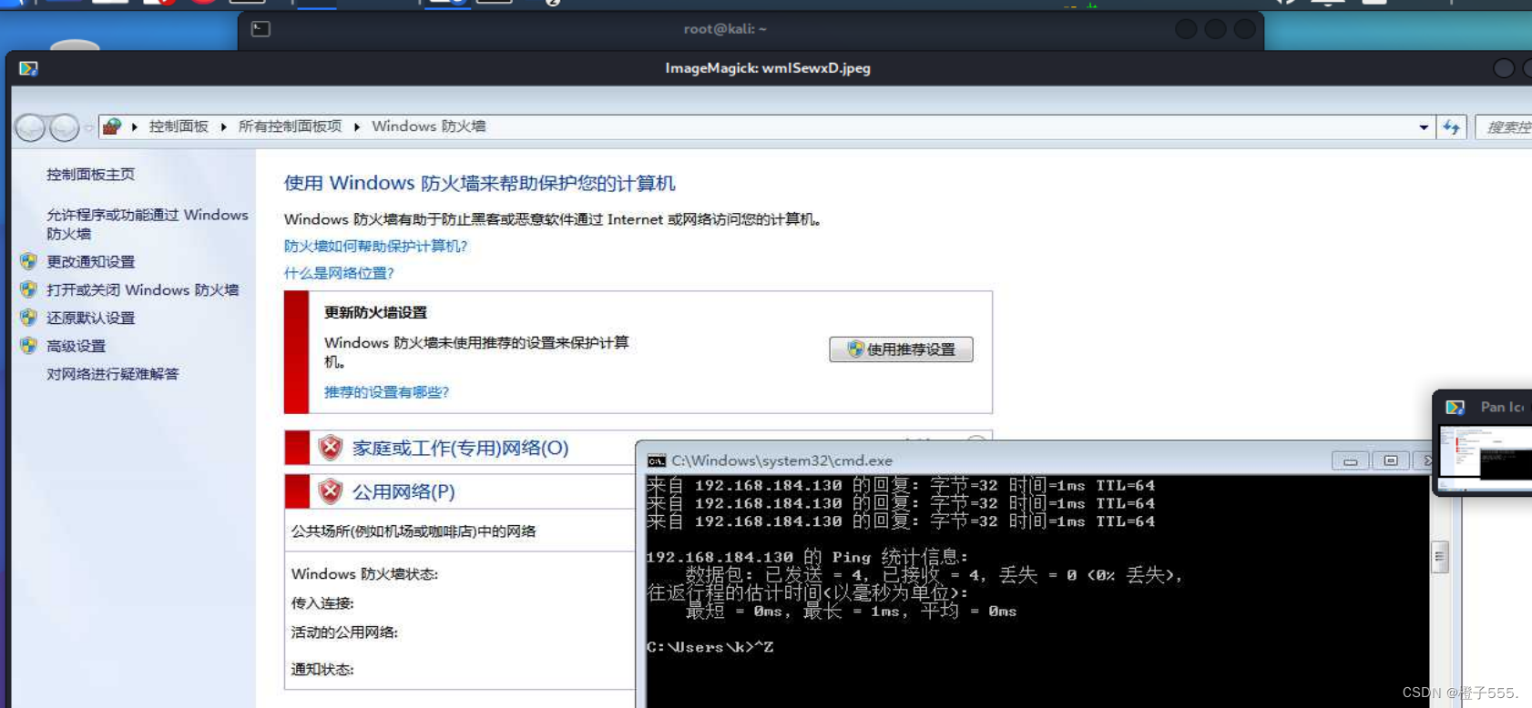Click 使用 Windows 防火墙来帮助保护您的计算机 heading

point(479,183)
